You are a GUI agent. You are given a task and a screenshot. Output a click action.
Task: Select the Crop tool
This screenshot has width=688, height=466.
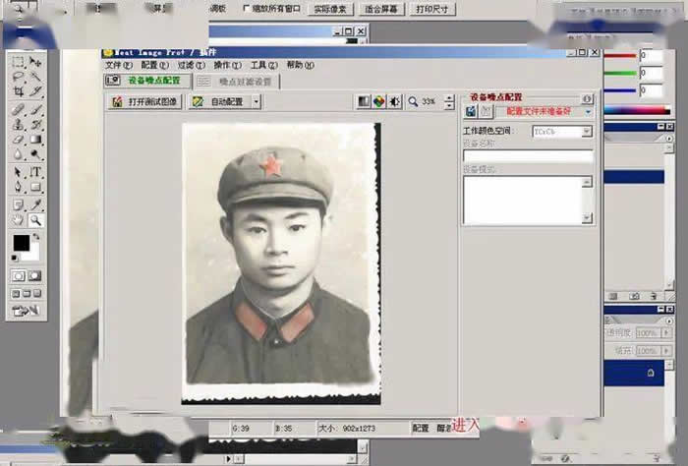pyautogui.click(x=18, y=91)
